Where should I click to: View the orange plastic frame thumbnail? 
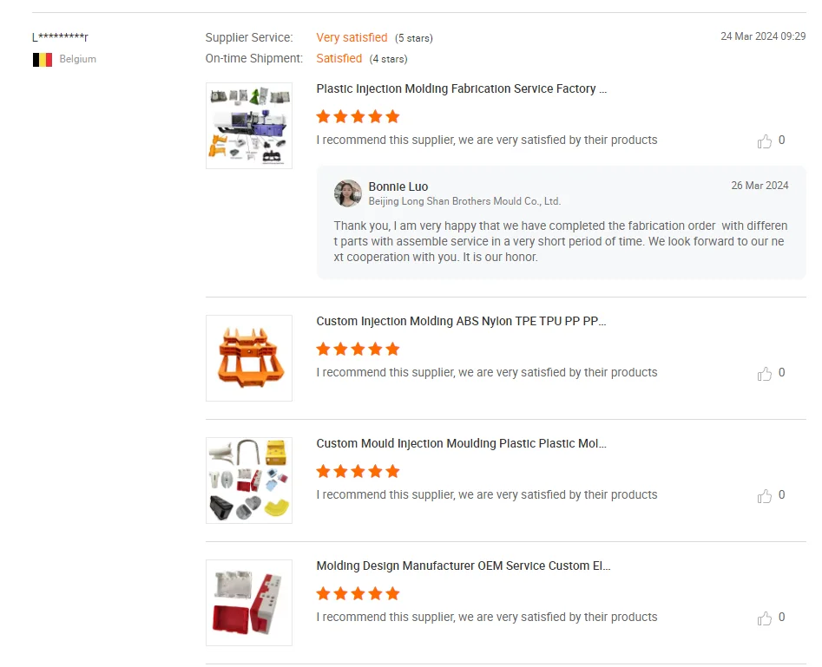click(249, 358)
